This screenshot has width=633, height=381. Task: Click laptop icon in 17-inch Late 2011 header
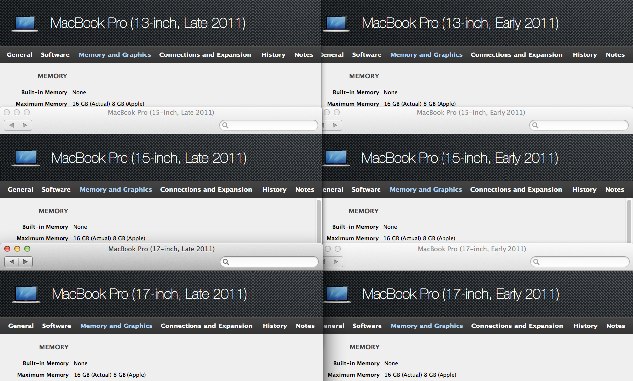[26, 295]
